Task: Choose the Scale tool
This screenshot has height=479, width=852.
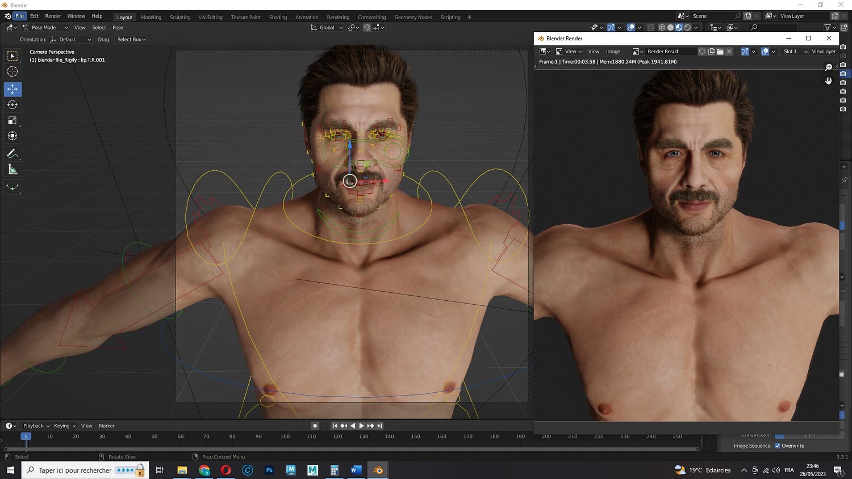Action: [x=12, y=120]
